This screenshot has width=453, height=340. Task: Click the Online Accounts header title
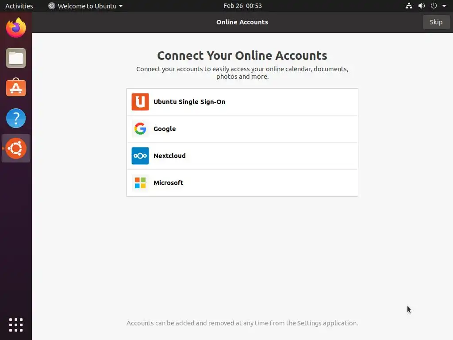(x=242, y=22)
